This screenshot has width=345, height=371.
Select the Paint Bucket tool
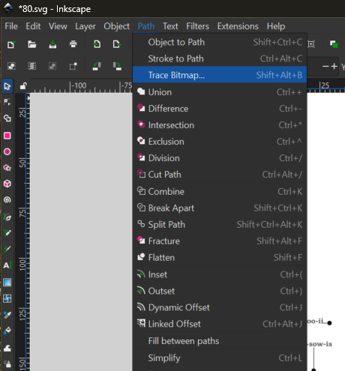[x=7, y=331]
